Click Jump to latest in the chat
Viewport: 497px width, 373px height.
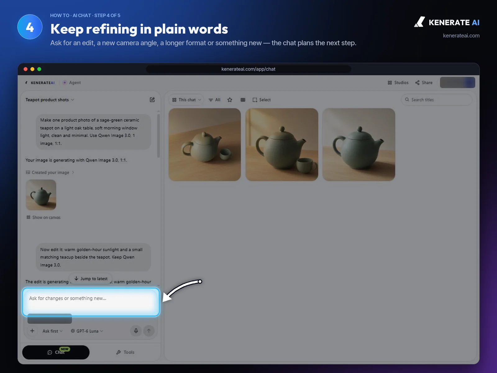(x=91, y=279)
